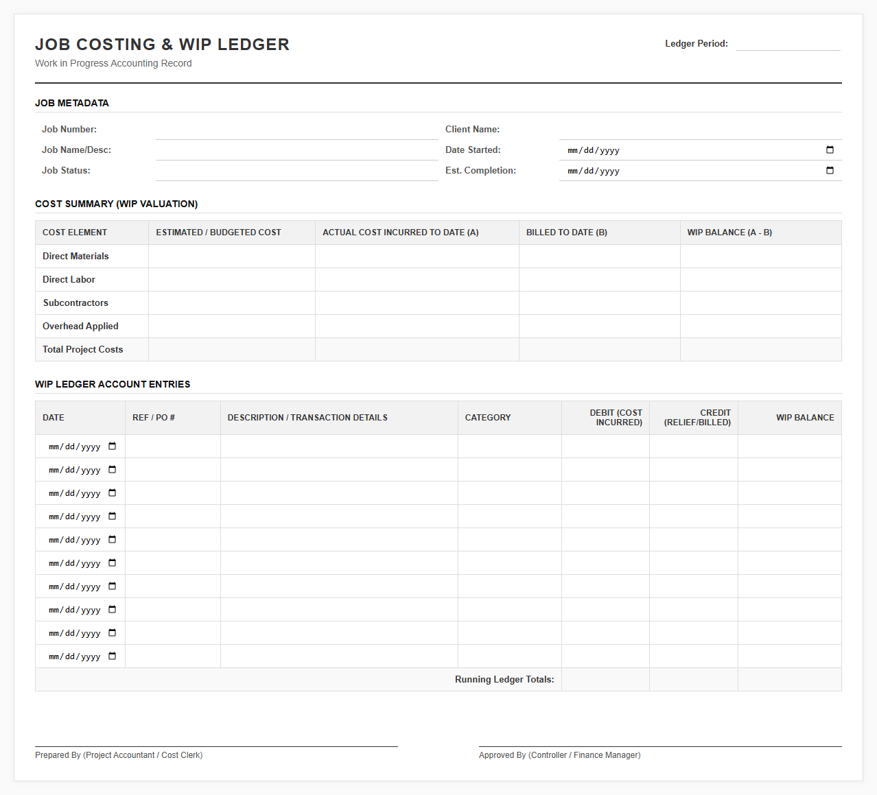Screen dimensions: 877x795
Task: Open calendar picker for Est. Completion
Action: pyautogui.click(x=830, y=170)
